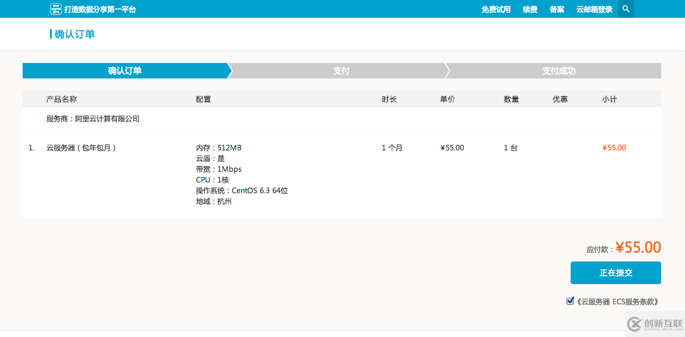Open 云邮箱登录 from the header

point(594,10)
